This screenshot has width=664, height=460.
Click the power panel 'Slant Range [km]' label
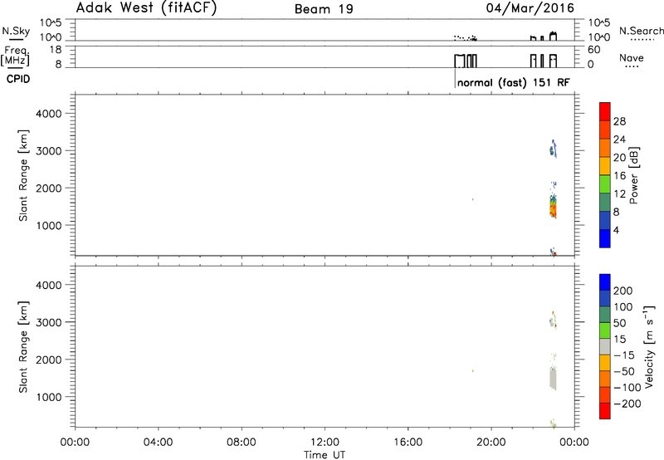[x=23, y=175]
